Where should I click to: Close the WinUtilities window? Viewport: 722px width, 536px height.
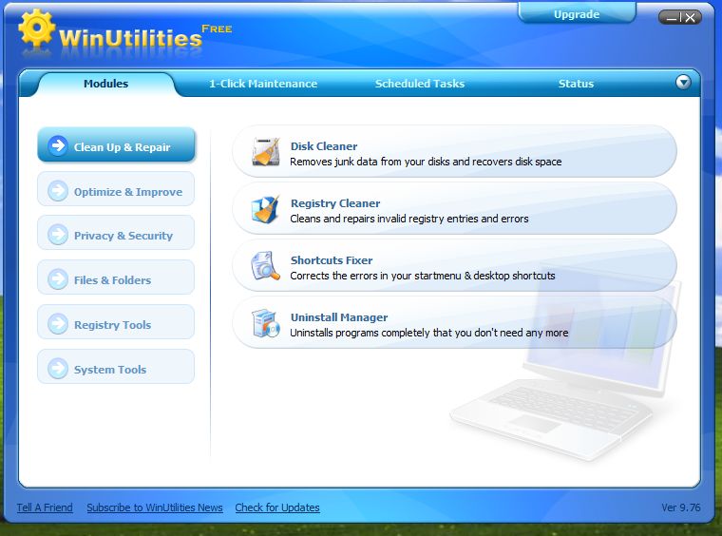tap(690, 18)
